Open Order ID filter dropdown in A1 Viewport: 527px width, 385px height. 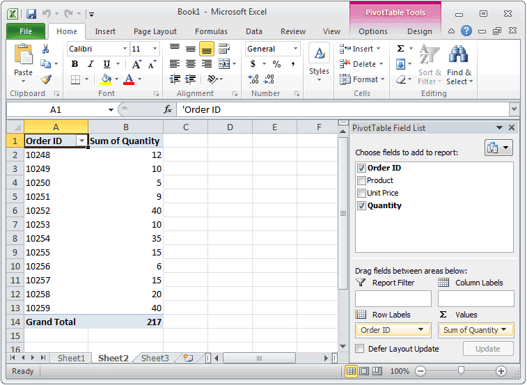[81, 141]
